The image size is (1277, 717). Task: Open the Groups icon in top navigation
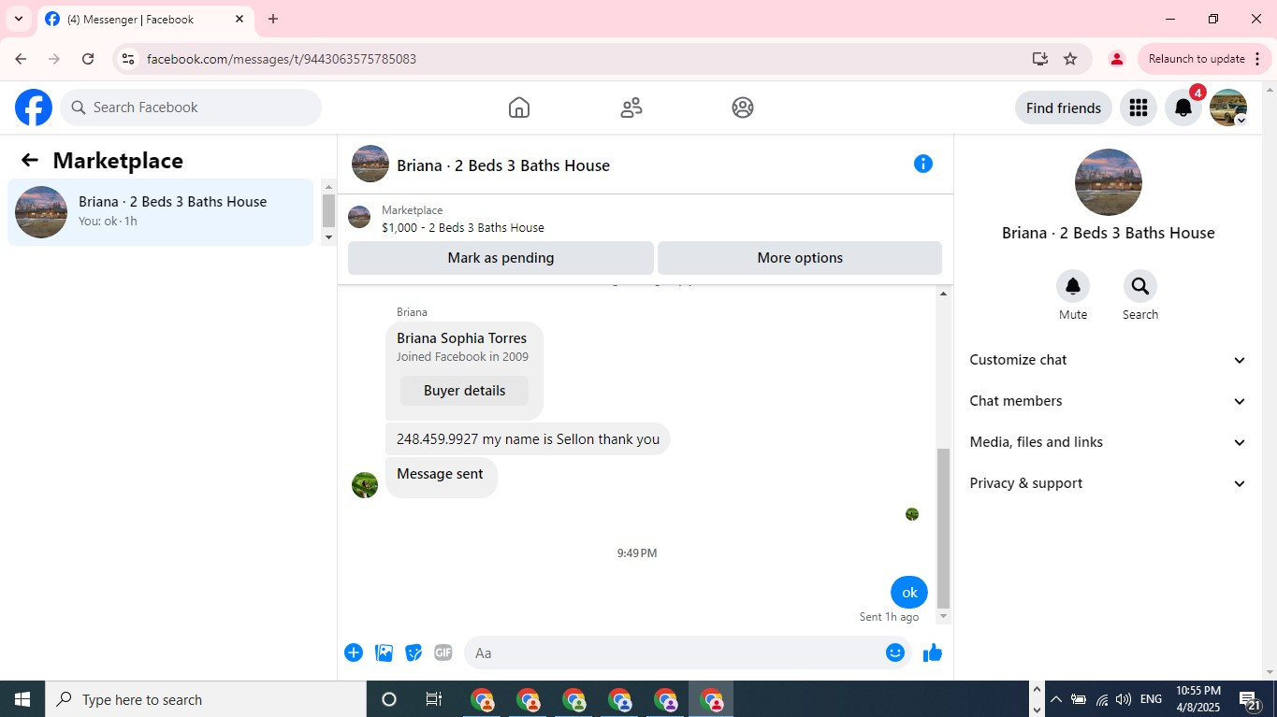[743, 108]
